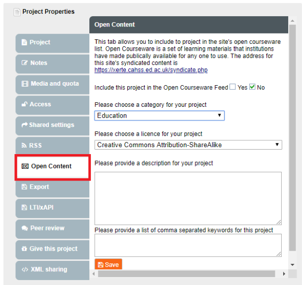Click the file icon beside Project tab

point(24,42)
